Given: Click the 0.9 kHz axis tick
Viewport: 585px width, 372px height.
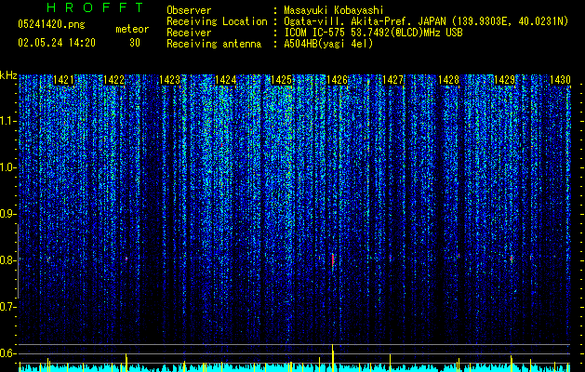Looking at the screenshot, I should (8, 214).
